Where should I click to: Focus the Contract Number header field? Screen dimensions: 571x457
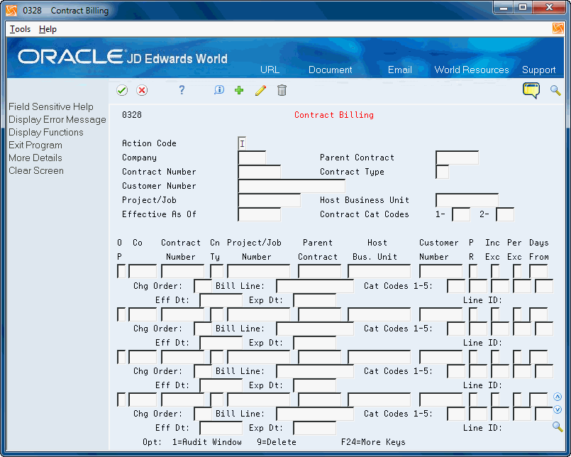coord(260,172)
